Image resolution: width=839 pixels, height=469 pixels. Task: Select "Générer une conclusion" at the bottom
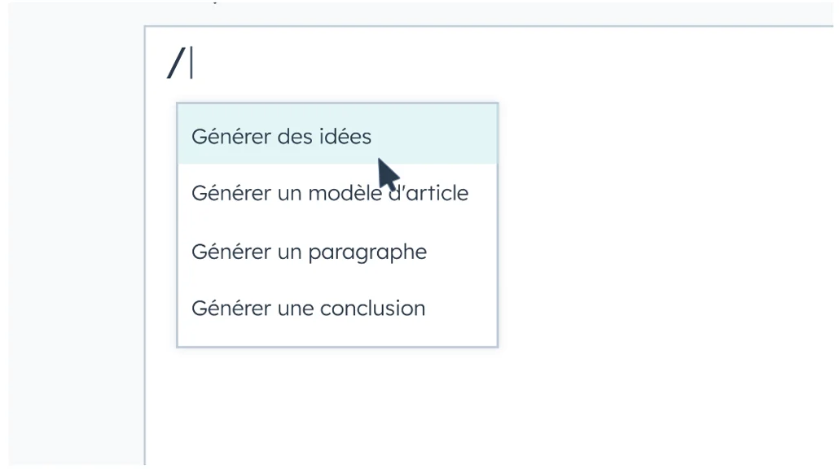click(x=308, y=308)
